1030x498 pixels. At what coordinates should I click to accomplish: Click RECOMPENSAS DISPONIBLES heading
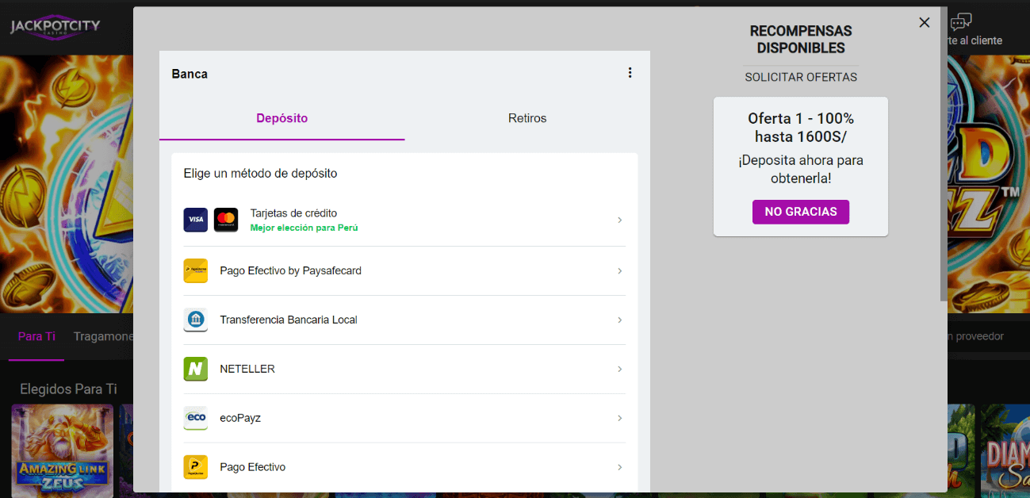(x=801, y=40)
